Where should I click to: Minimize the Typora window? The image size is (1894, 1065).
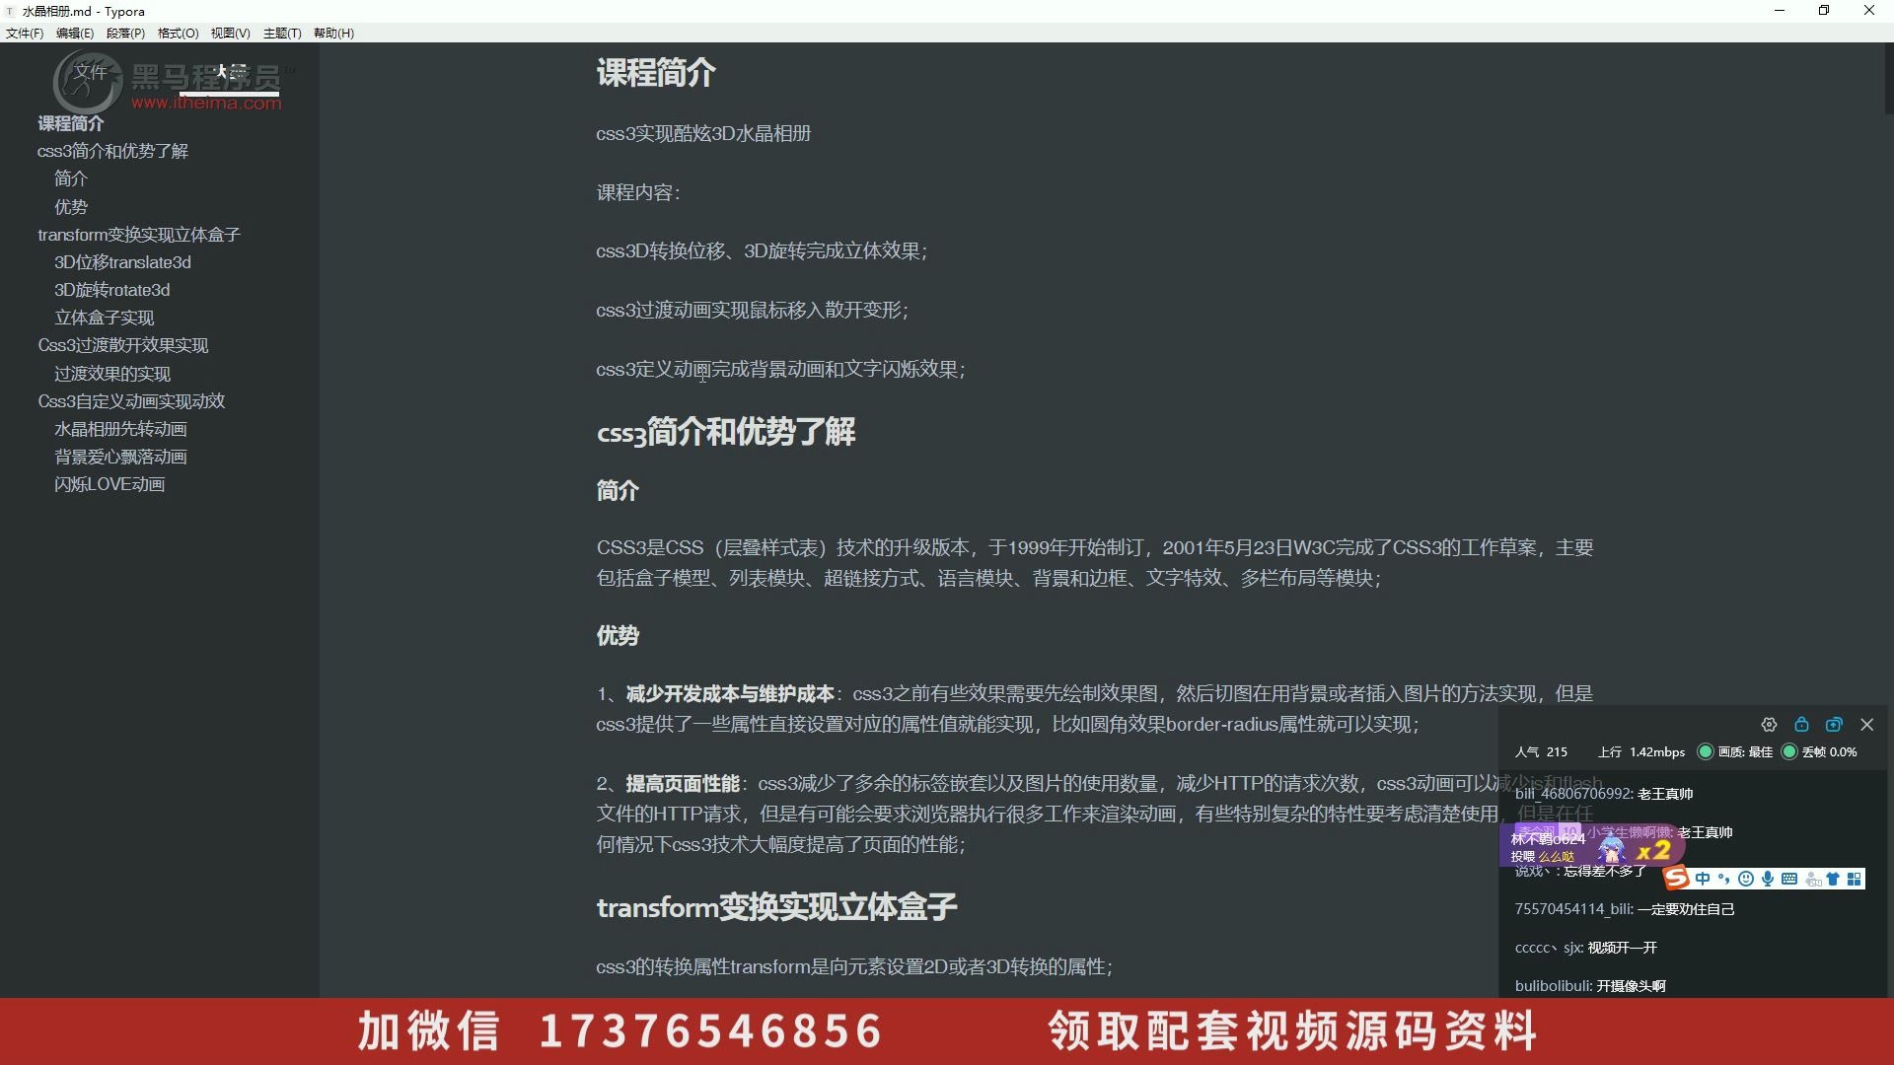(x=1780, y=11)
